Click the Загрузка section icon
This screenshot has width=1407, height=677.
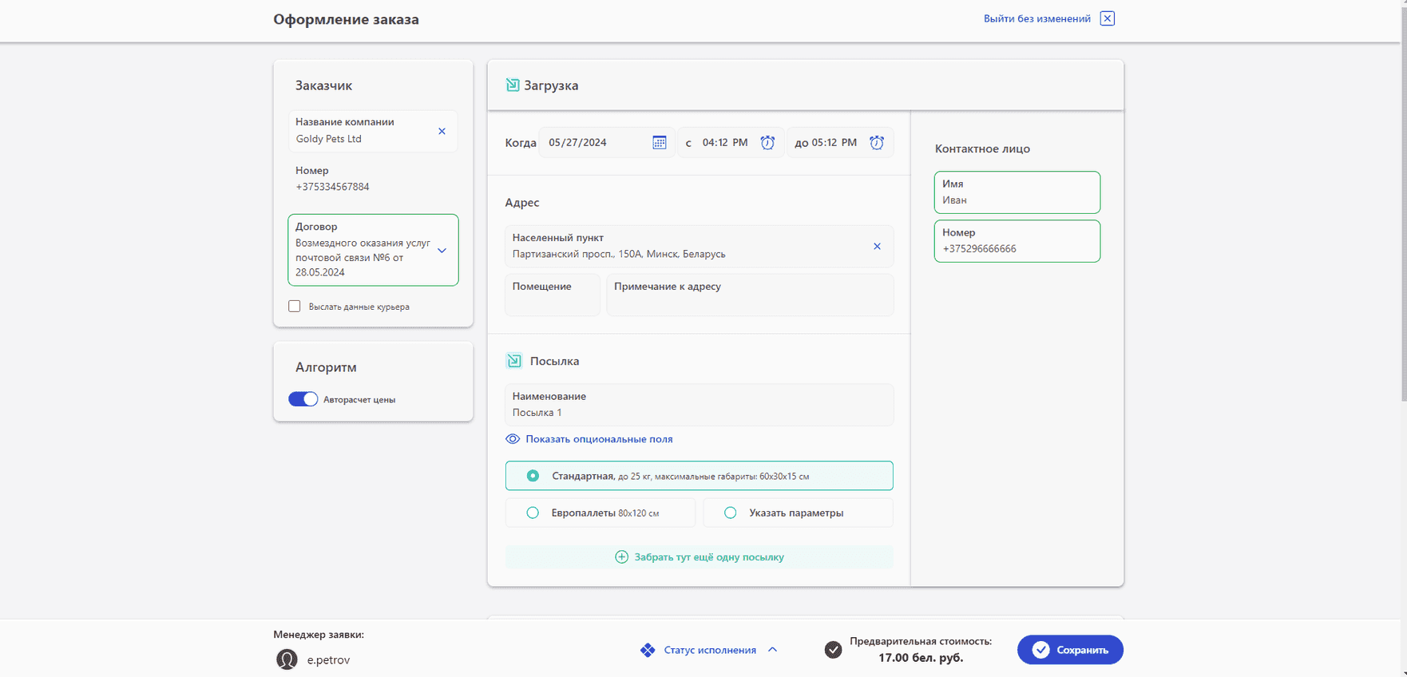pos(513,85)
